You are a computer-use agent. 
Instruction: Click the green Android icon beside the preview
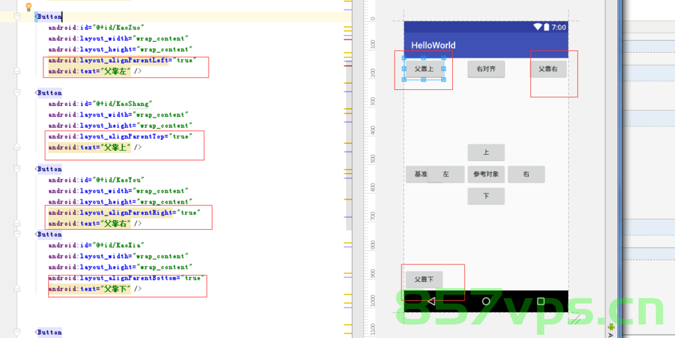[611, 327]
